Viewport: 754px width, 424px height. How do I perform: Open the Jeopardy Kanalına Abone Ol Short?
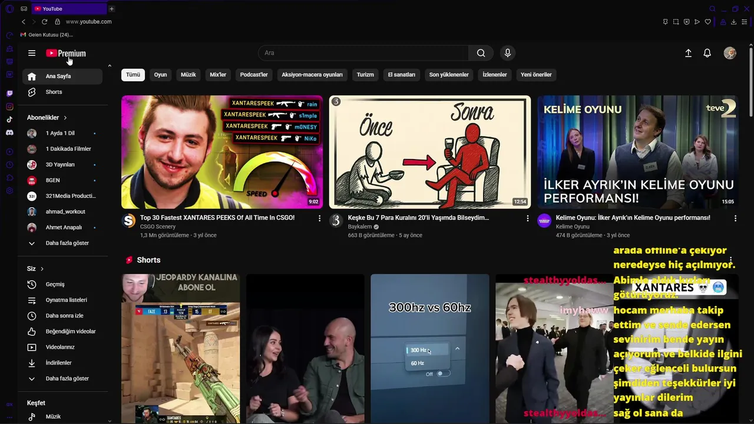[181, 349]
